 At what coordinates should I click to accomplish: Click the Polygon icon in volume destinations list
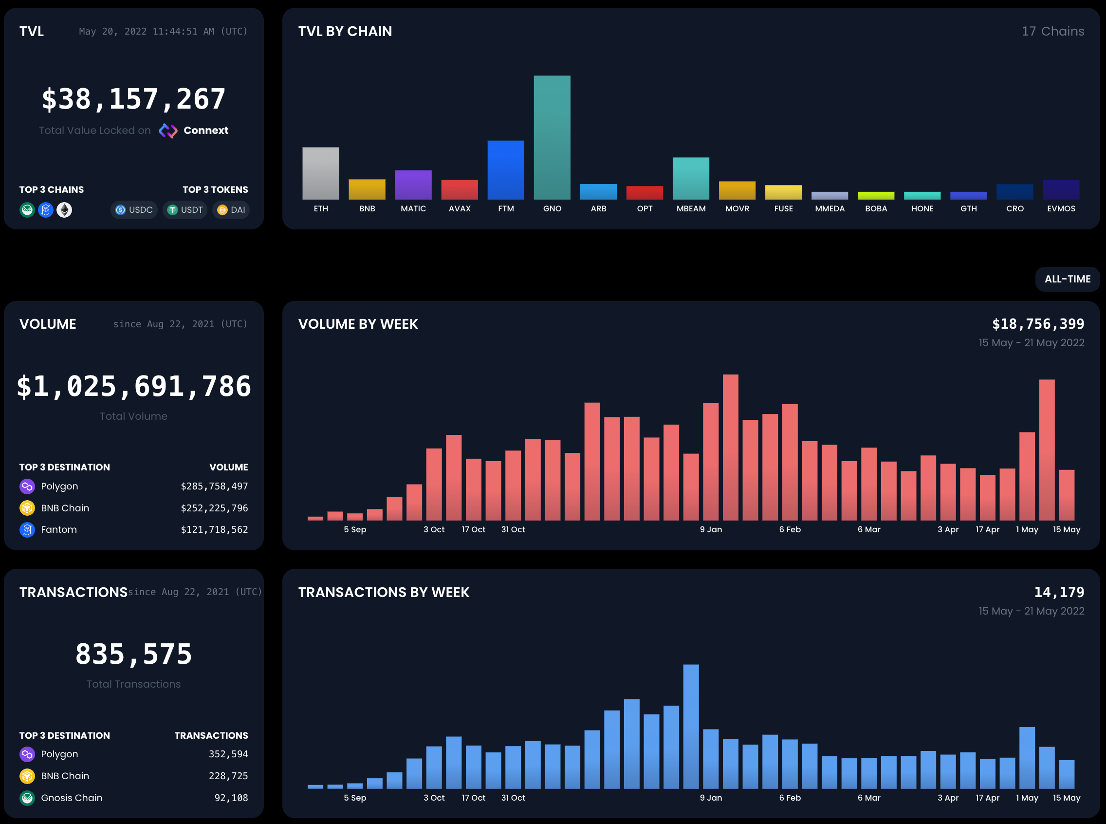pyautogui.click(x=27, y=486)
